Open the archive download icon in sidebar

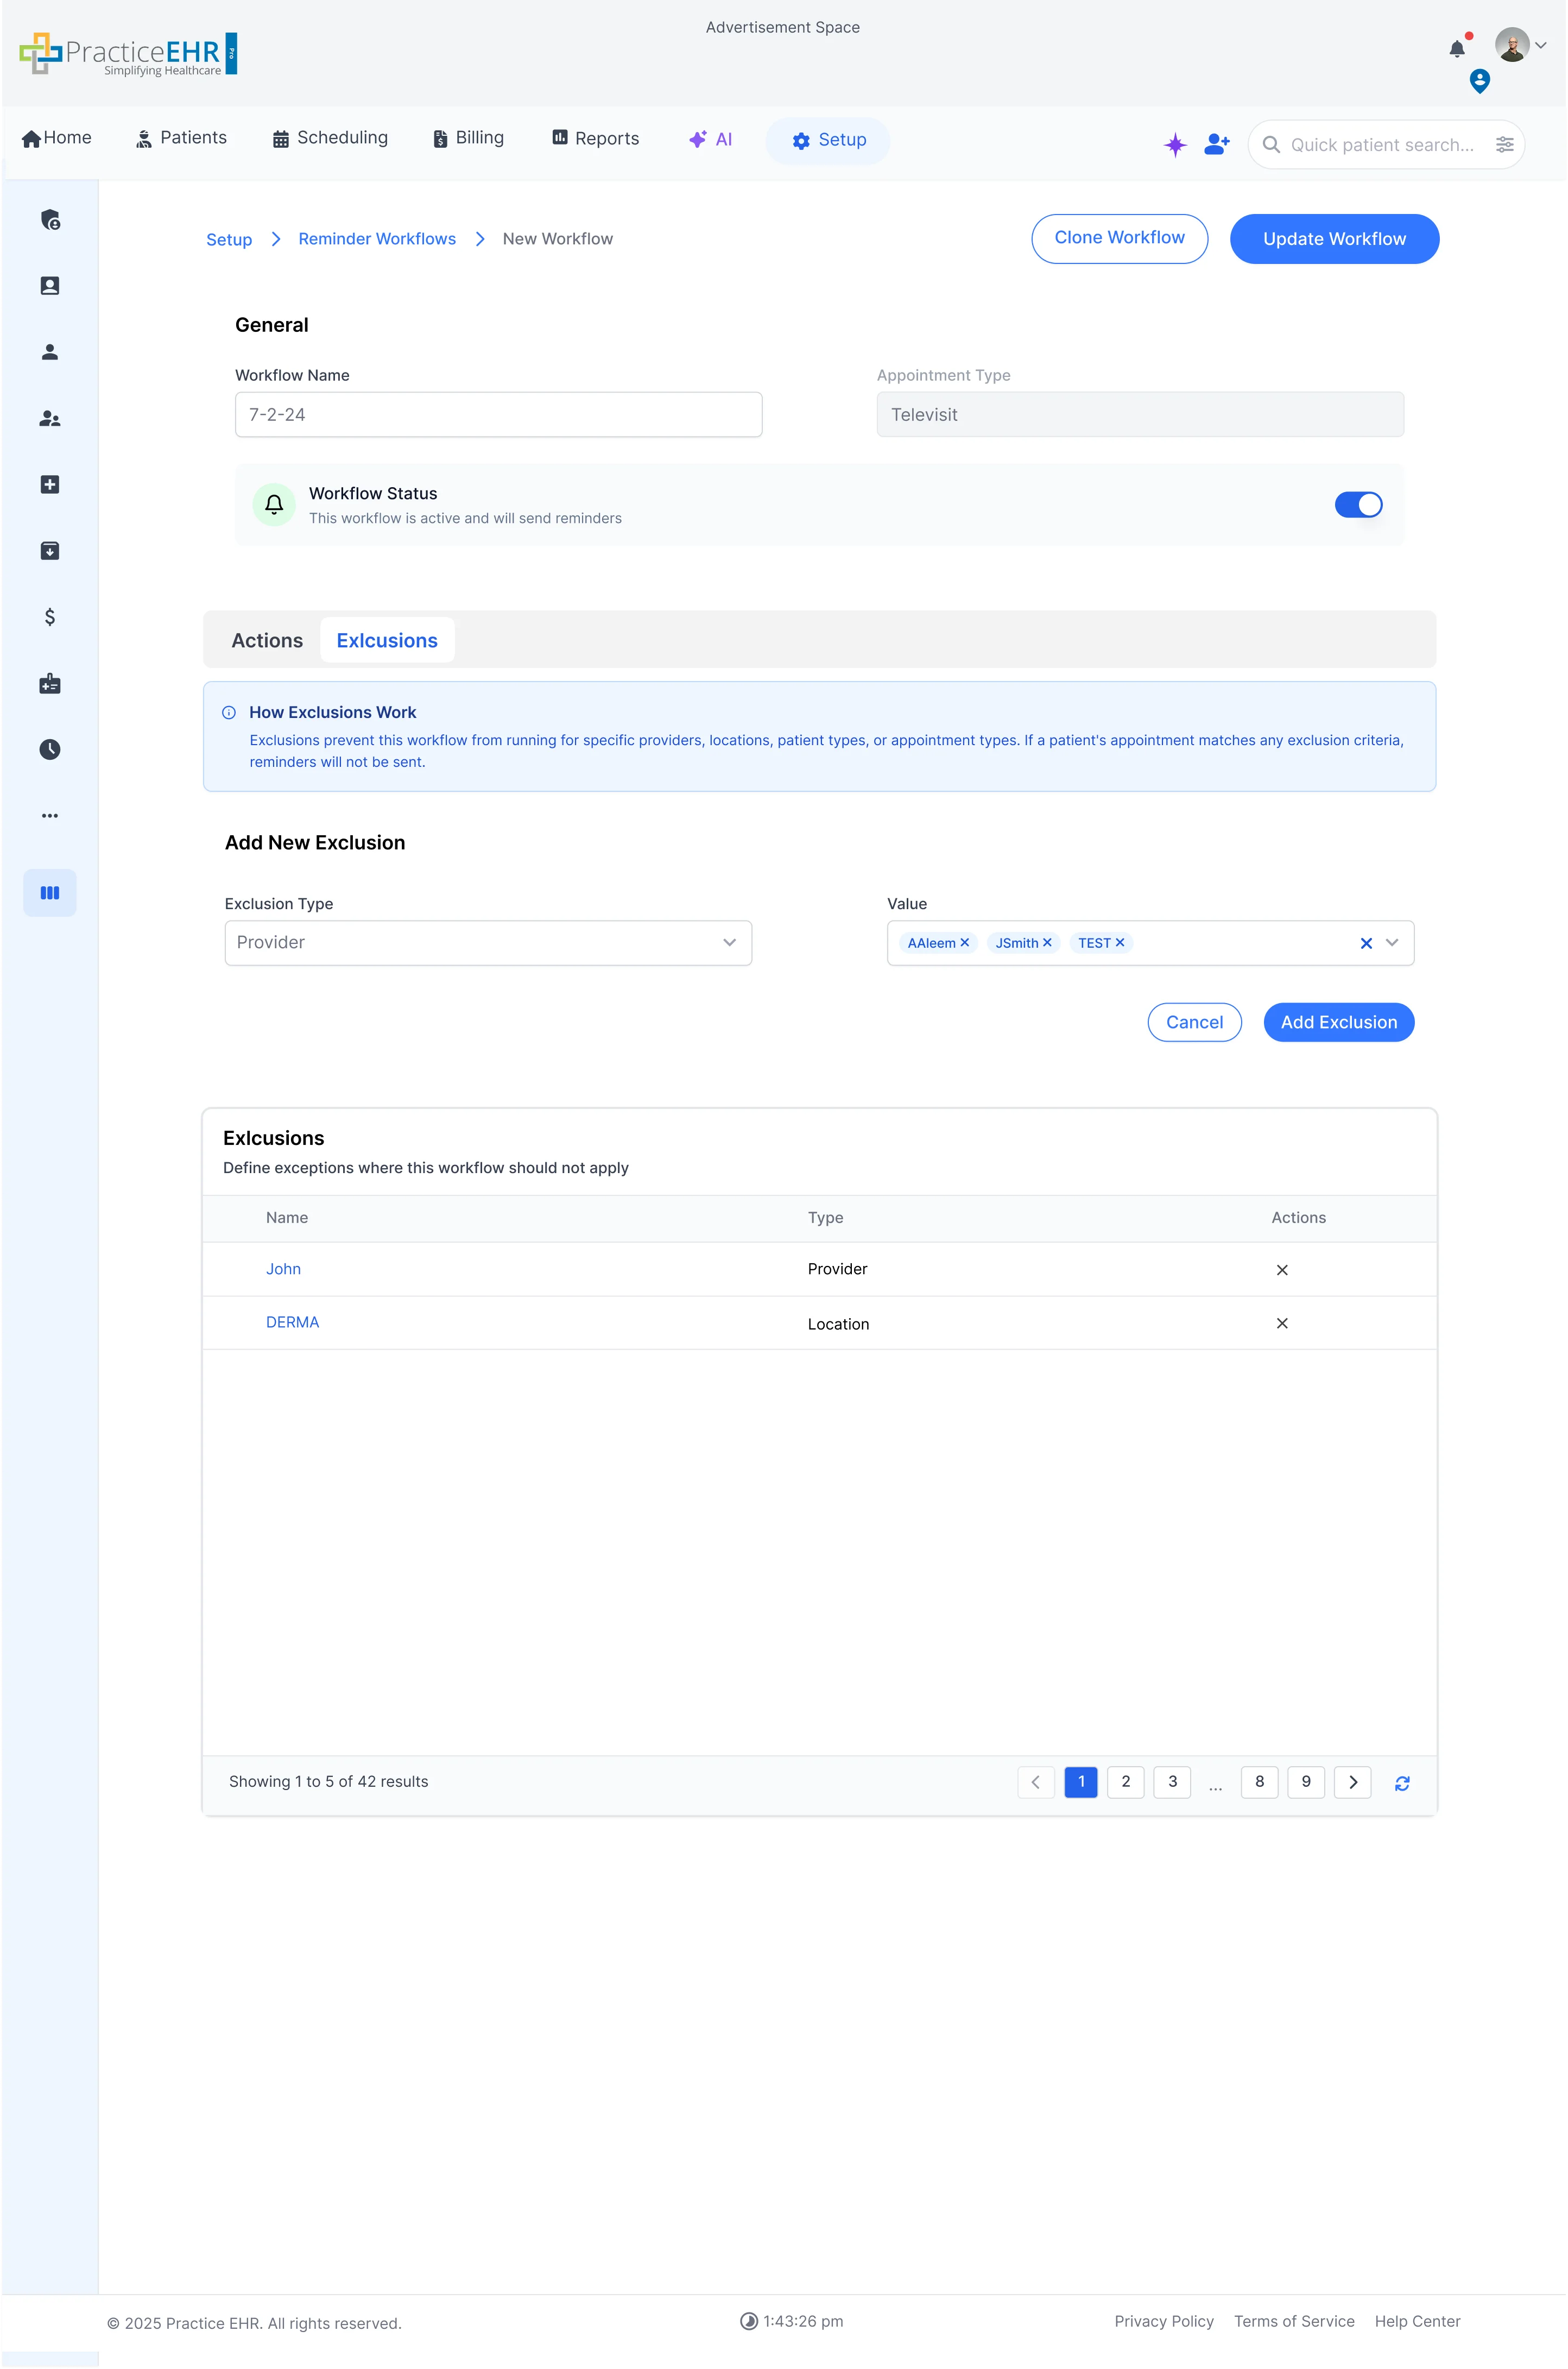pos(49,551)
